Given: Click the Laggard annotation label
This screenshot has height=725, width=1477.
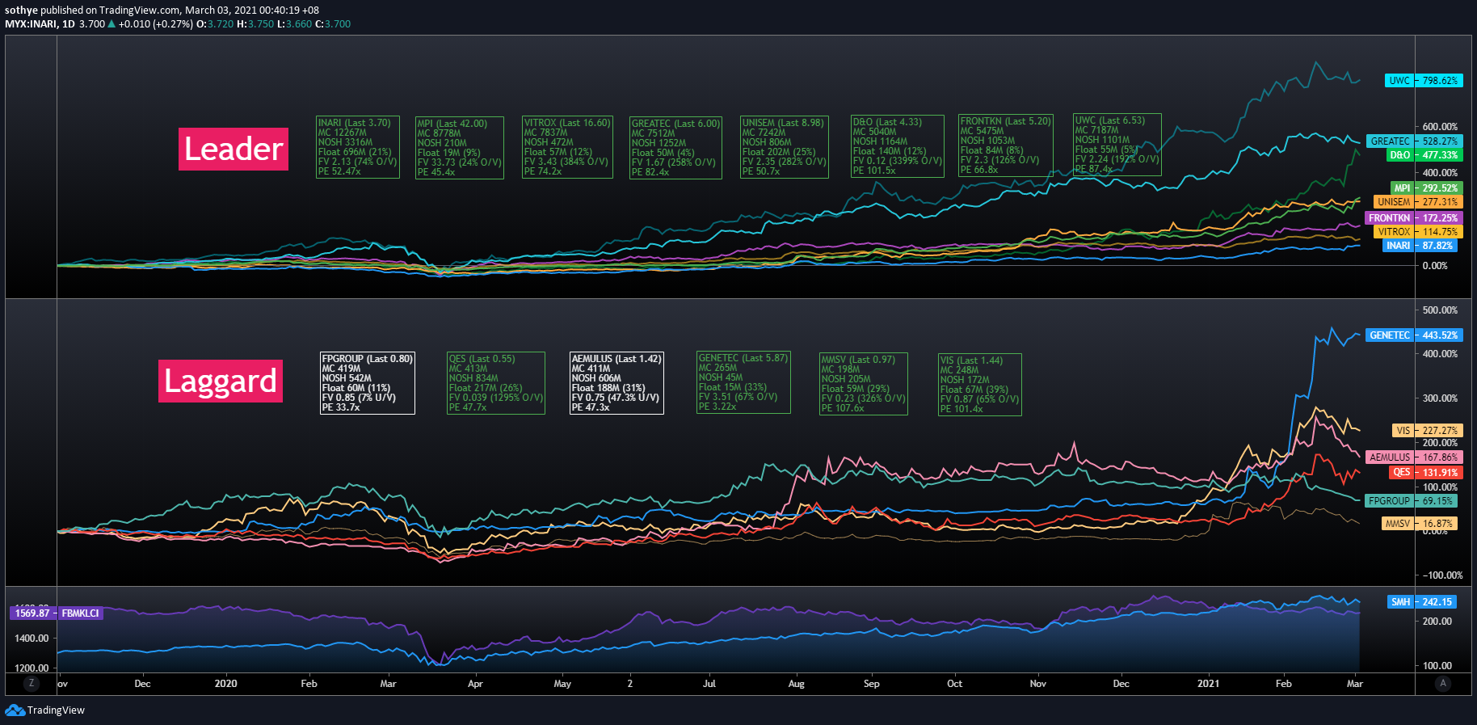Looking at the screenshot, I should [221, 381].
